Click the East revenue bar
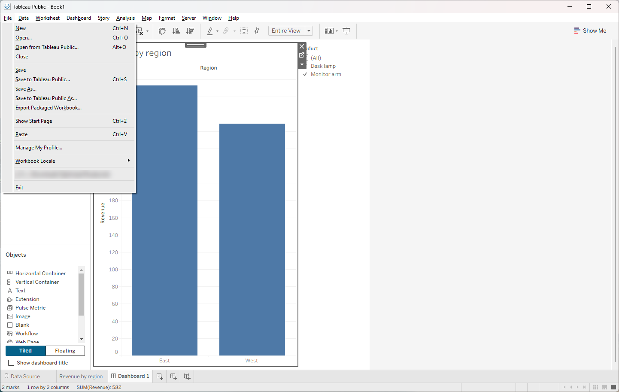This screenshot has width=619, height=392. pos(164,220)
